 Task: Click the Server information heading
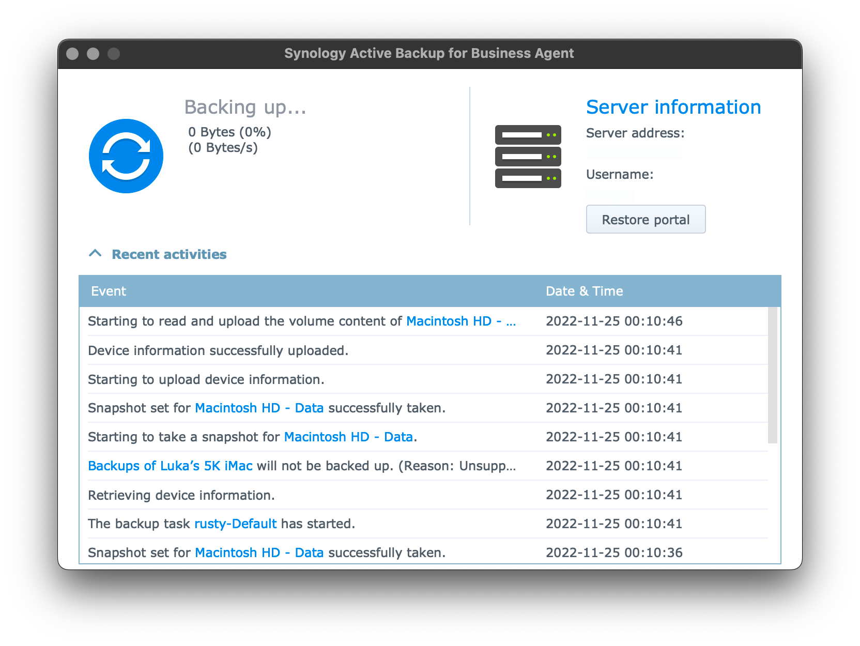coord(673,107)
